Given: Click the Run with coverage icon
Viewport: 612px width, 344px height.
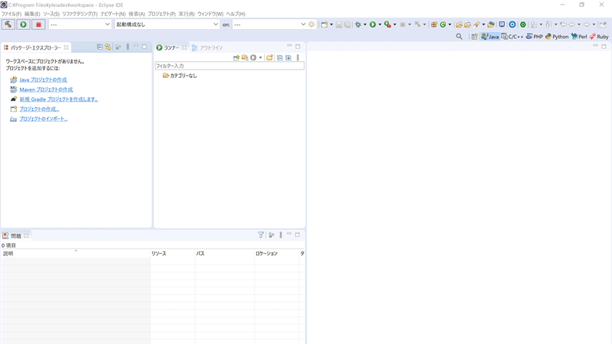Looking at the screenshot, I should click(x=387, y=24).
